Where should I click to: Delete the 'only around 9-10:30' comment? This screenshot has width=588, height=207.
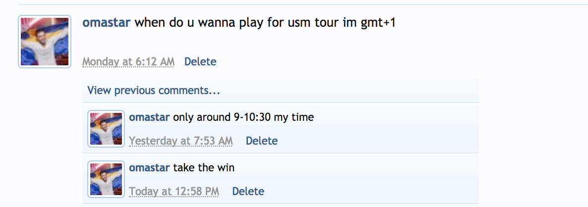click(x=262, y=141)
